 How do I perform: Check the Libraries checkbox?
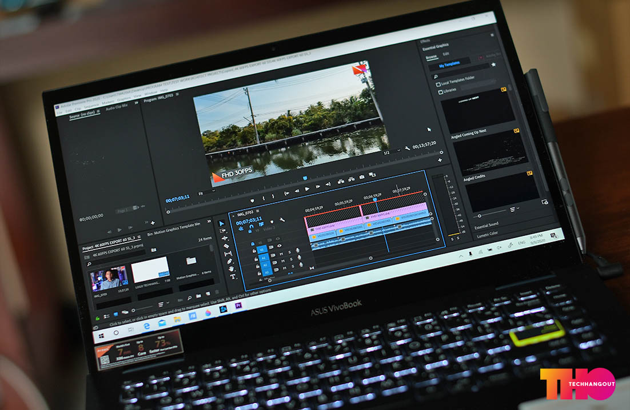click(x=440, y=93)
